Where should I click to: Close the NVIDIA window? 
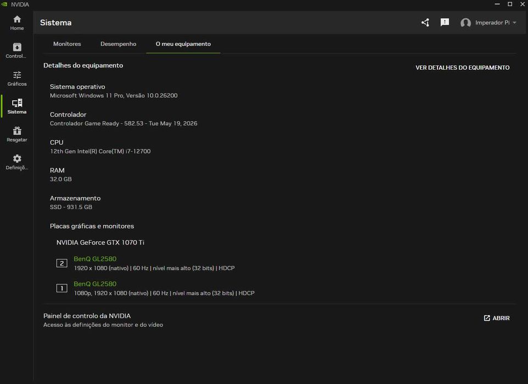tap(523, 4)
